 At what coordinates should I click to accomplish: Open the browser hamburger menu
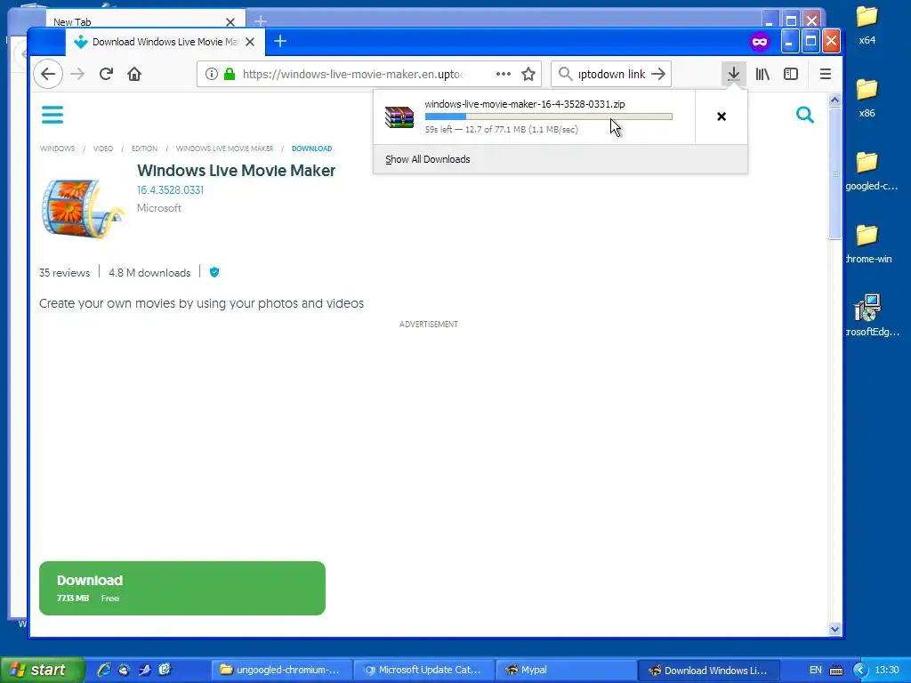(x=825, y=74)
